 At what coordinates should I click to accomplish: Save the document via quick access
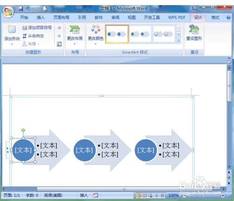point(21,9)
